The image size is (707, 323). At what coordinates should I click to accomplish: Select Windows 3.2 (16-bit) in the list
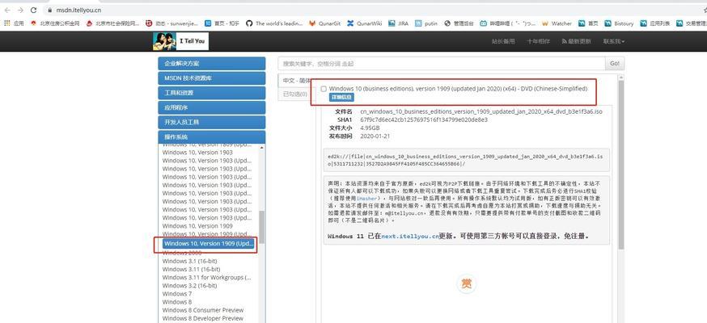coord(189,285)
